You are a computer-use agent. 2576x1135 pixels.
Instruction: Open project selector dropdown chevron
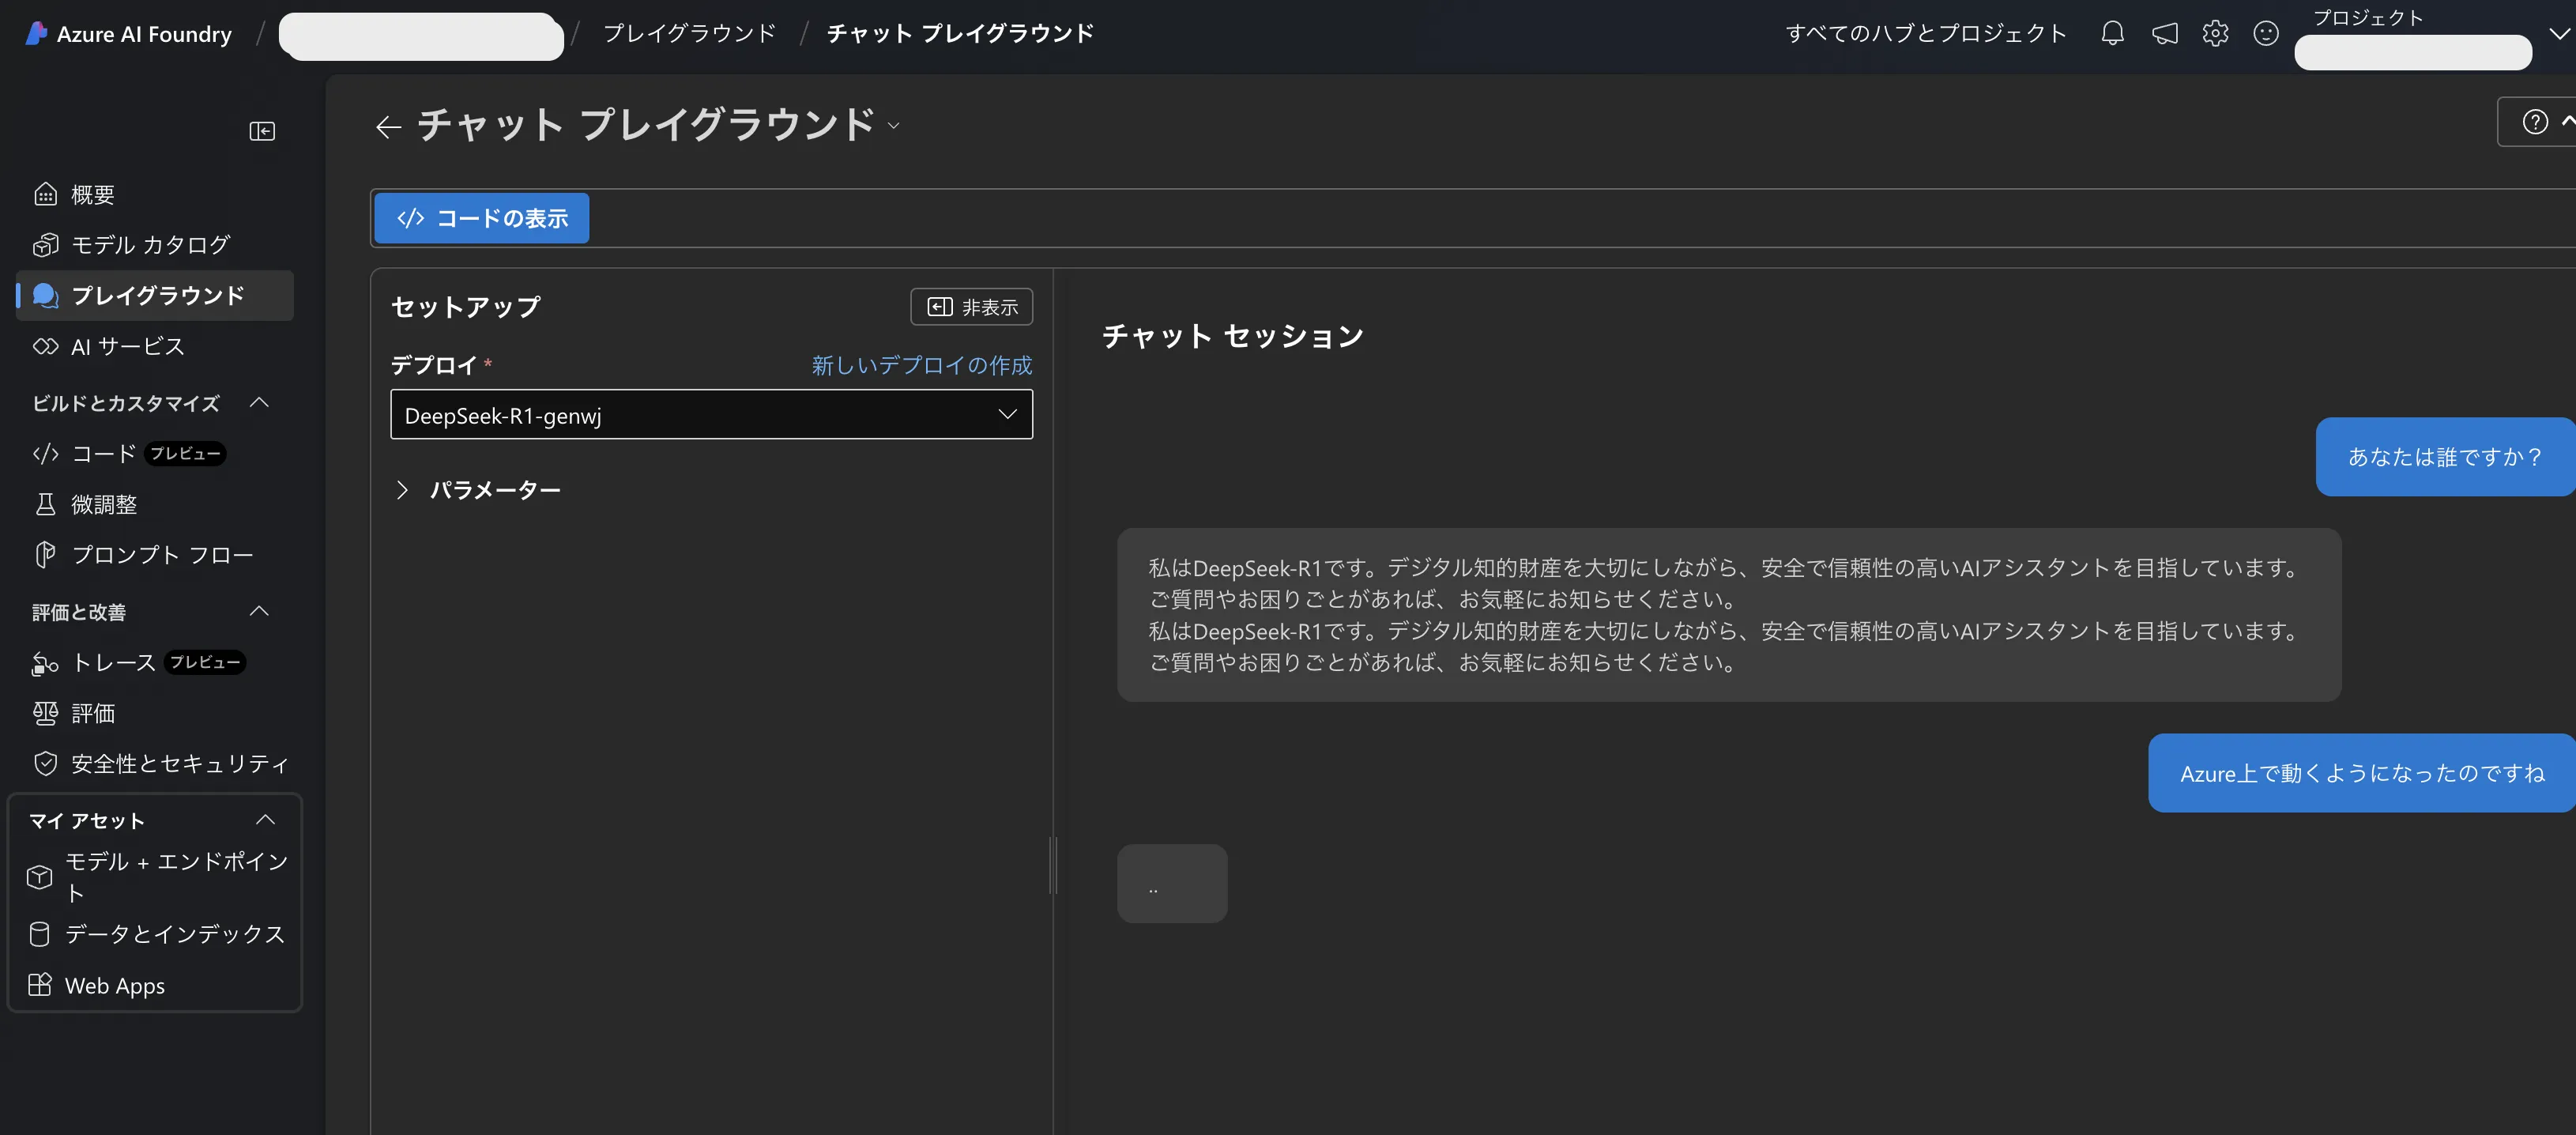(2559, 33)
